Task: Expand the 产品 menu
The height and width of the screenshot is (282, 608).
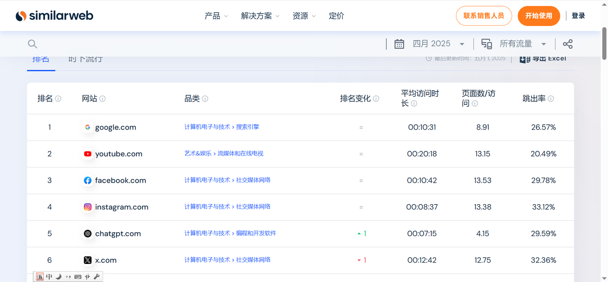Action: click(216, 16)
